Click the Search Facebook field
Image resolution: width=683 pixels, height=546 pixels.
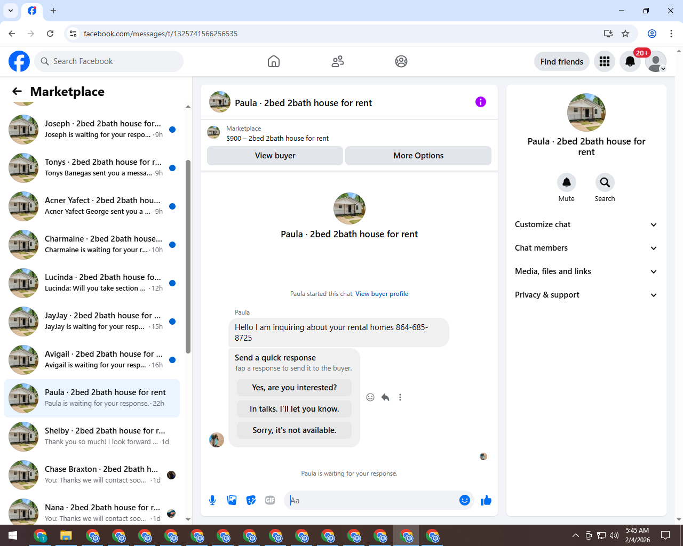pyautogui.click(x=109, y=61)
